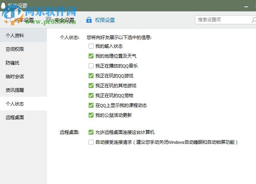The height and width of the screenshot is (184, 256).
Task: Open the 基本设置 tab
Action: coord(24,20)
